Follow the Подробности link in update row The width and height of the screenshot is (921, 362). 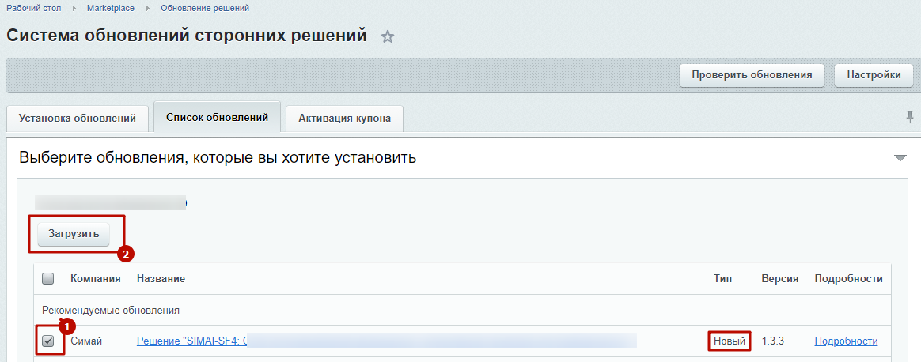[x=846, y=341]
